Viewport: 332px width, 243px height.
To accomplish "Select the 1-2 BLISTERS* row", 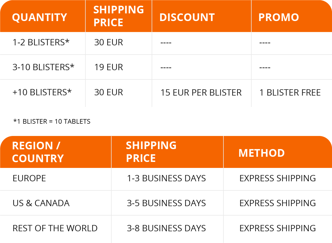I will point(166,43).
